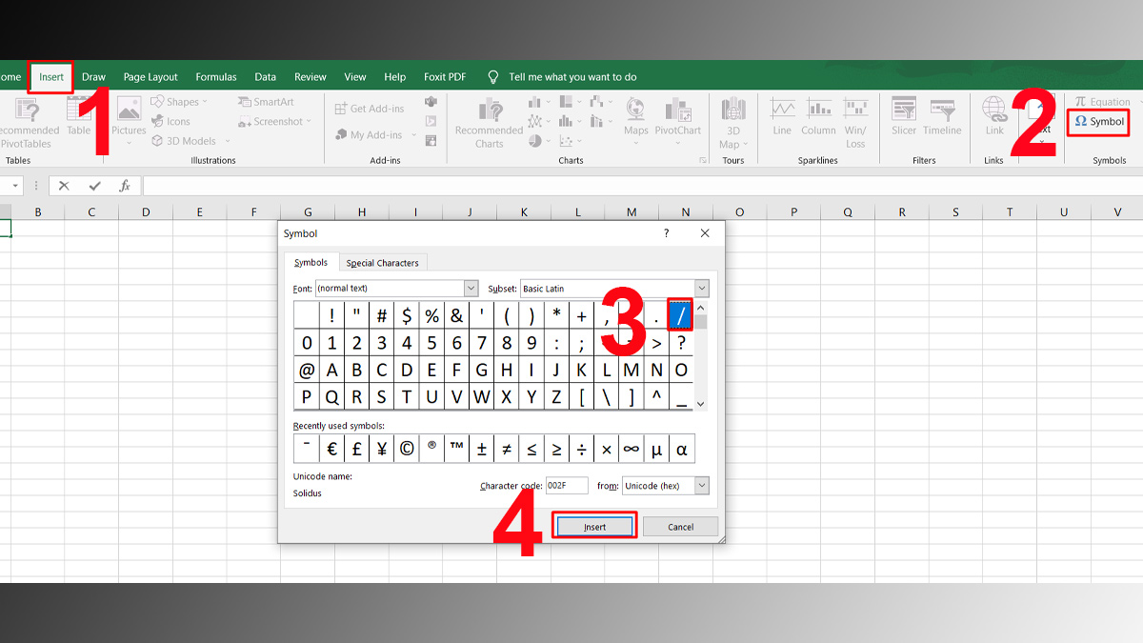Switch to the Draw ribbon tab

coord(93,76)
